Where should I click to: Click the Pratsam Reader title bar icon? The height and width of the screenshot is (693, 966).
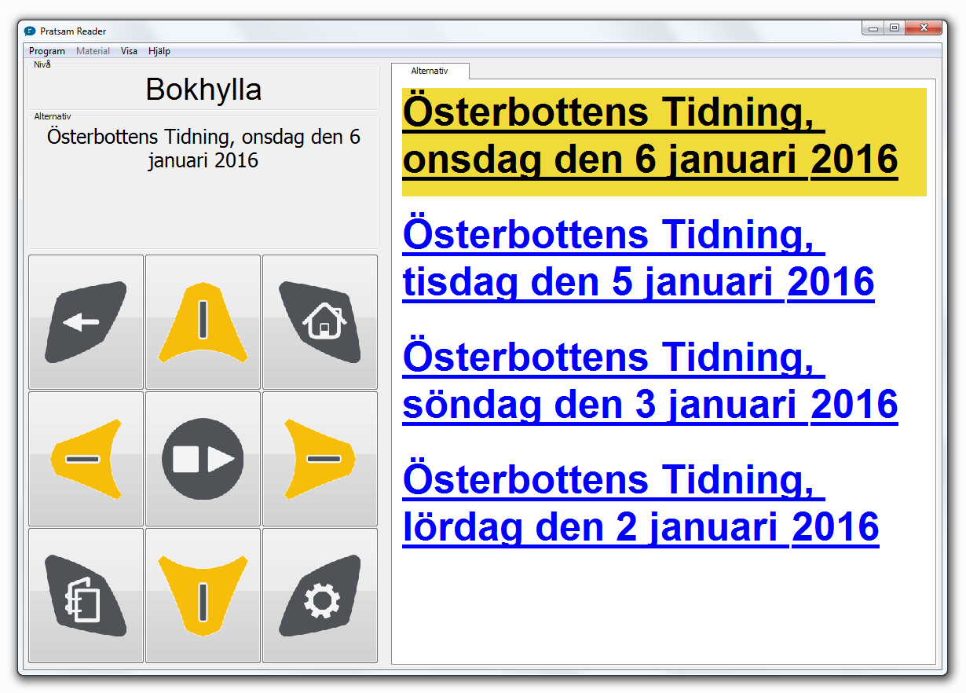click(x=29, y=31)
